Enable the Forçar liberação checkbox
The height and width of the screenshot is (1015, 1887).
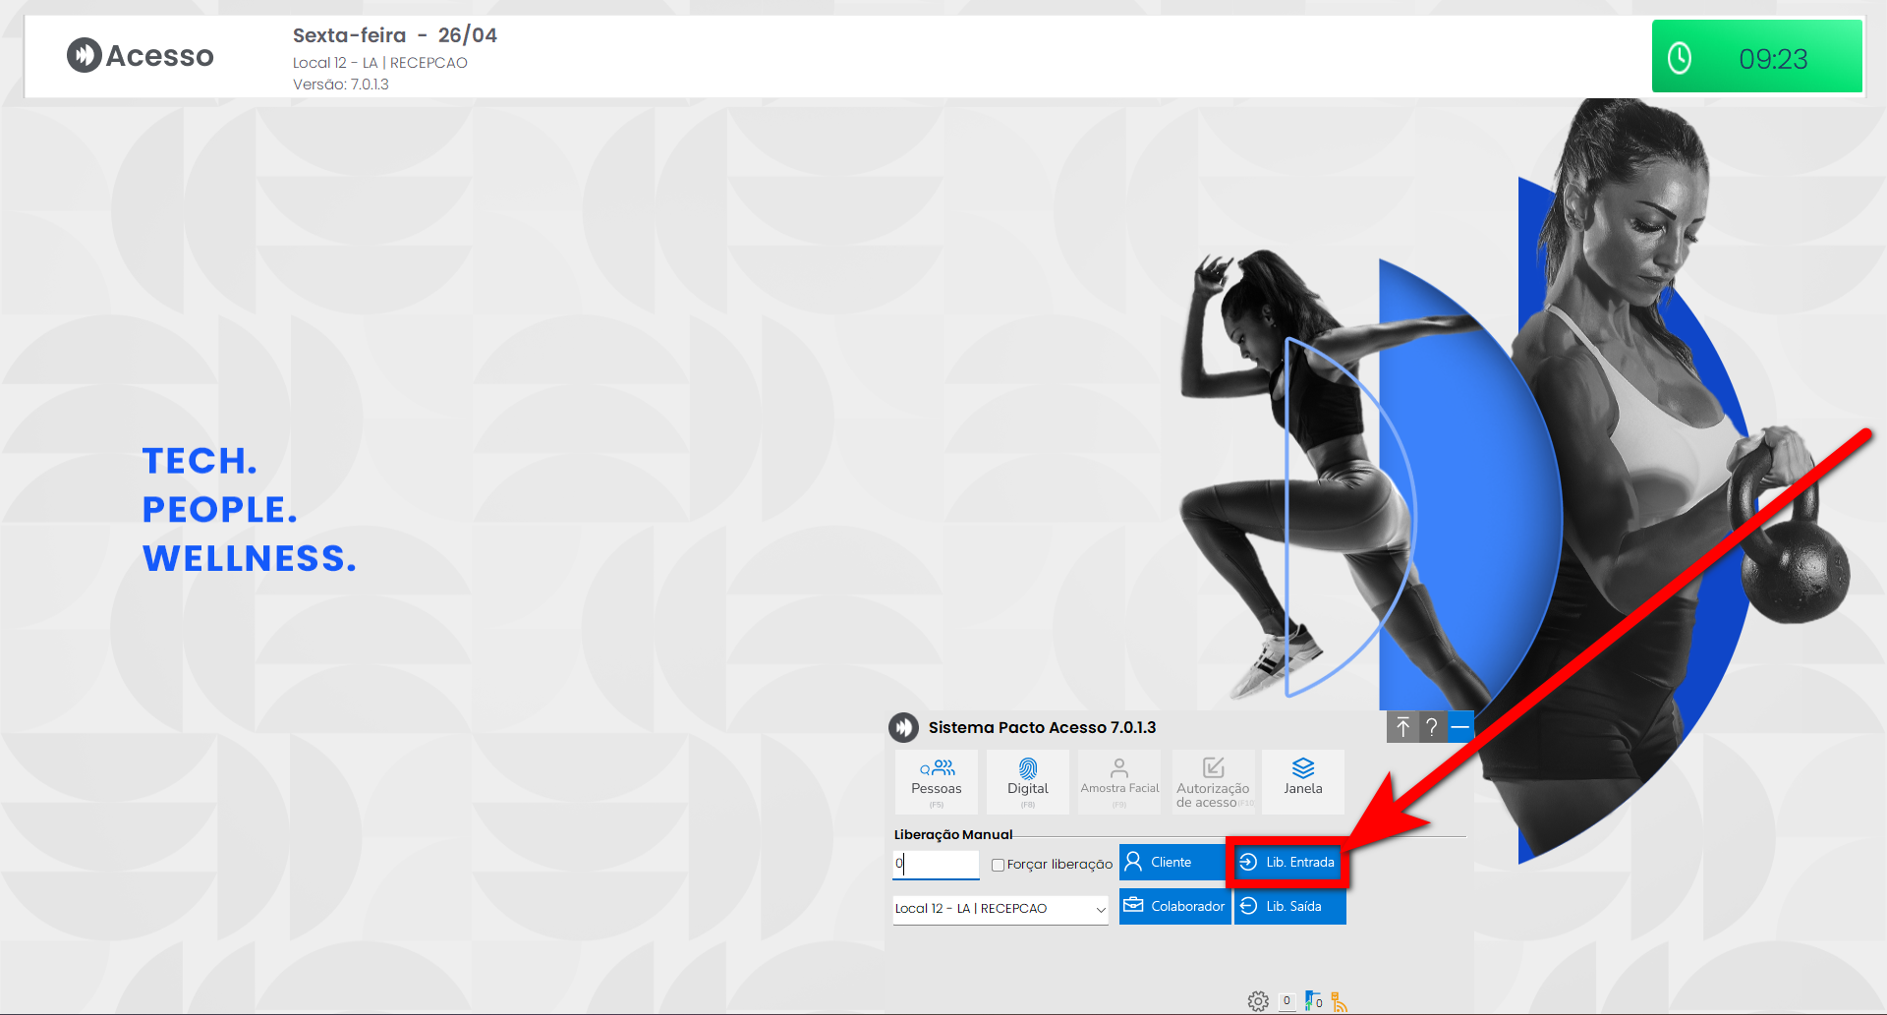coord(998,865)
